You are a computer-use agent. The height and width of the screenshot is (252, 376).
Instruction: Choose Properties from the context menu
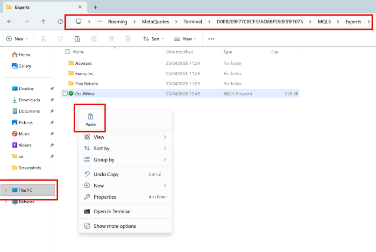coord(105,197)
